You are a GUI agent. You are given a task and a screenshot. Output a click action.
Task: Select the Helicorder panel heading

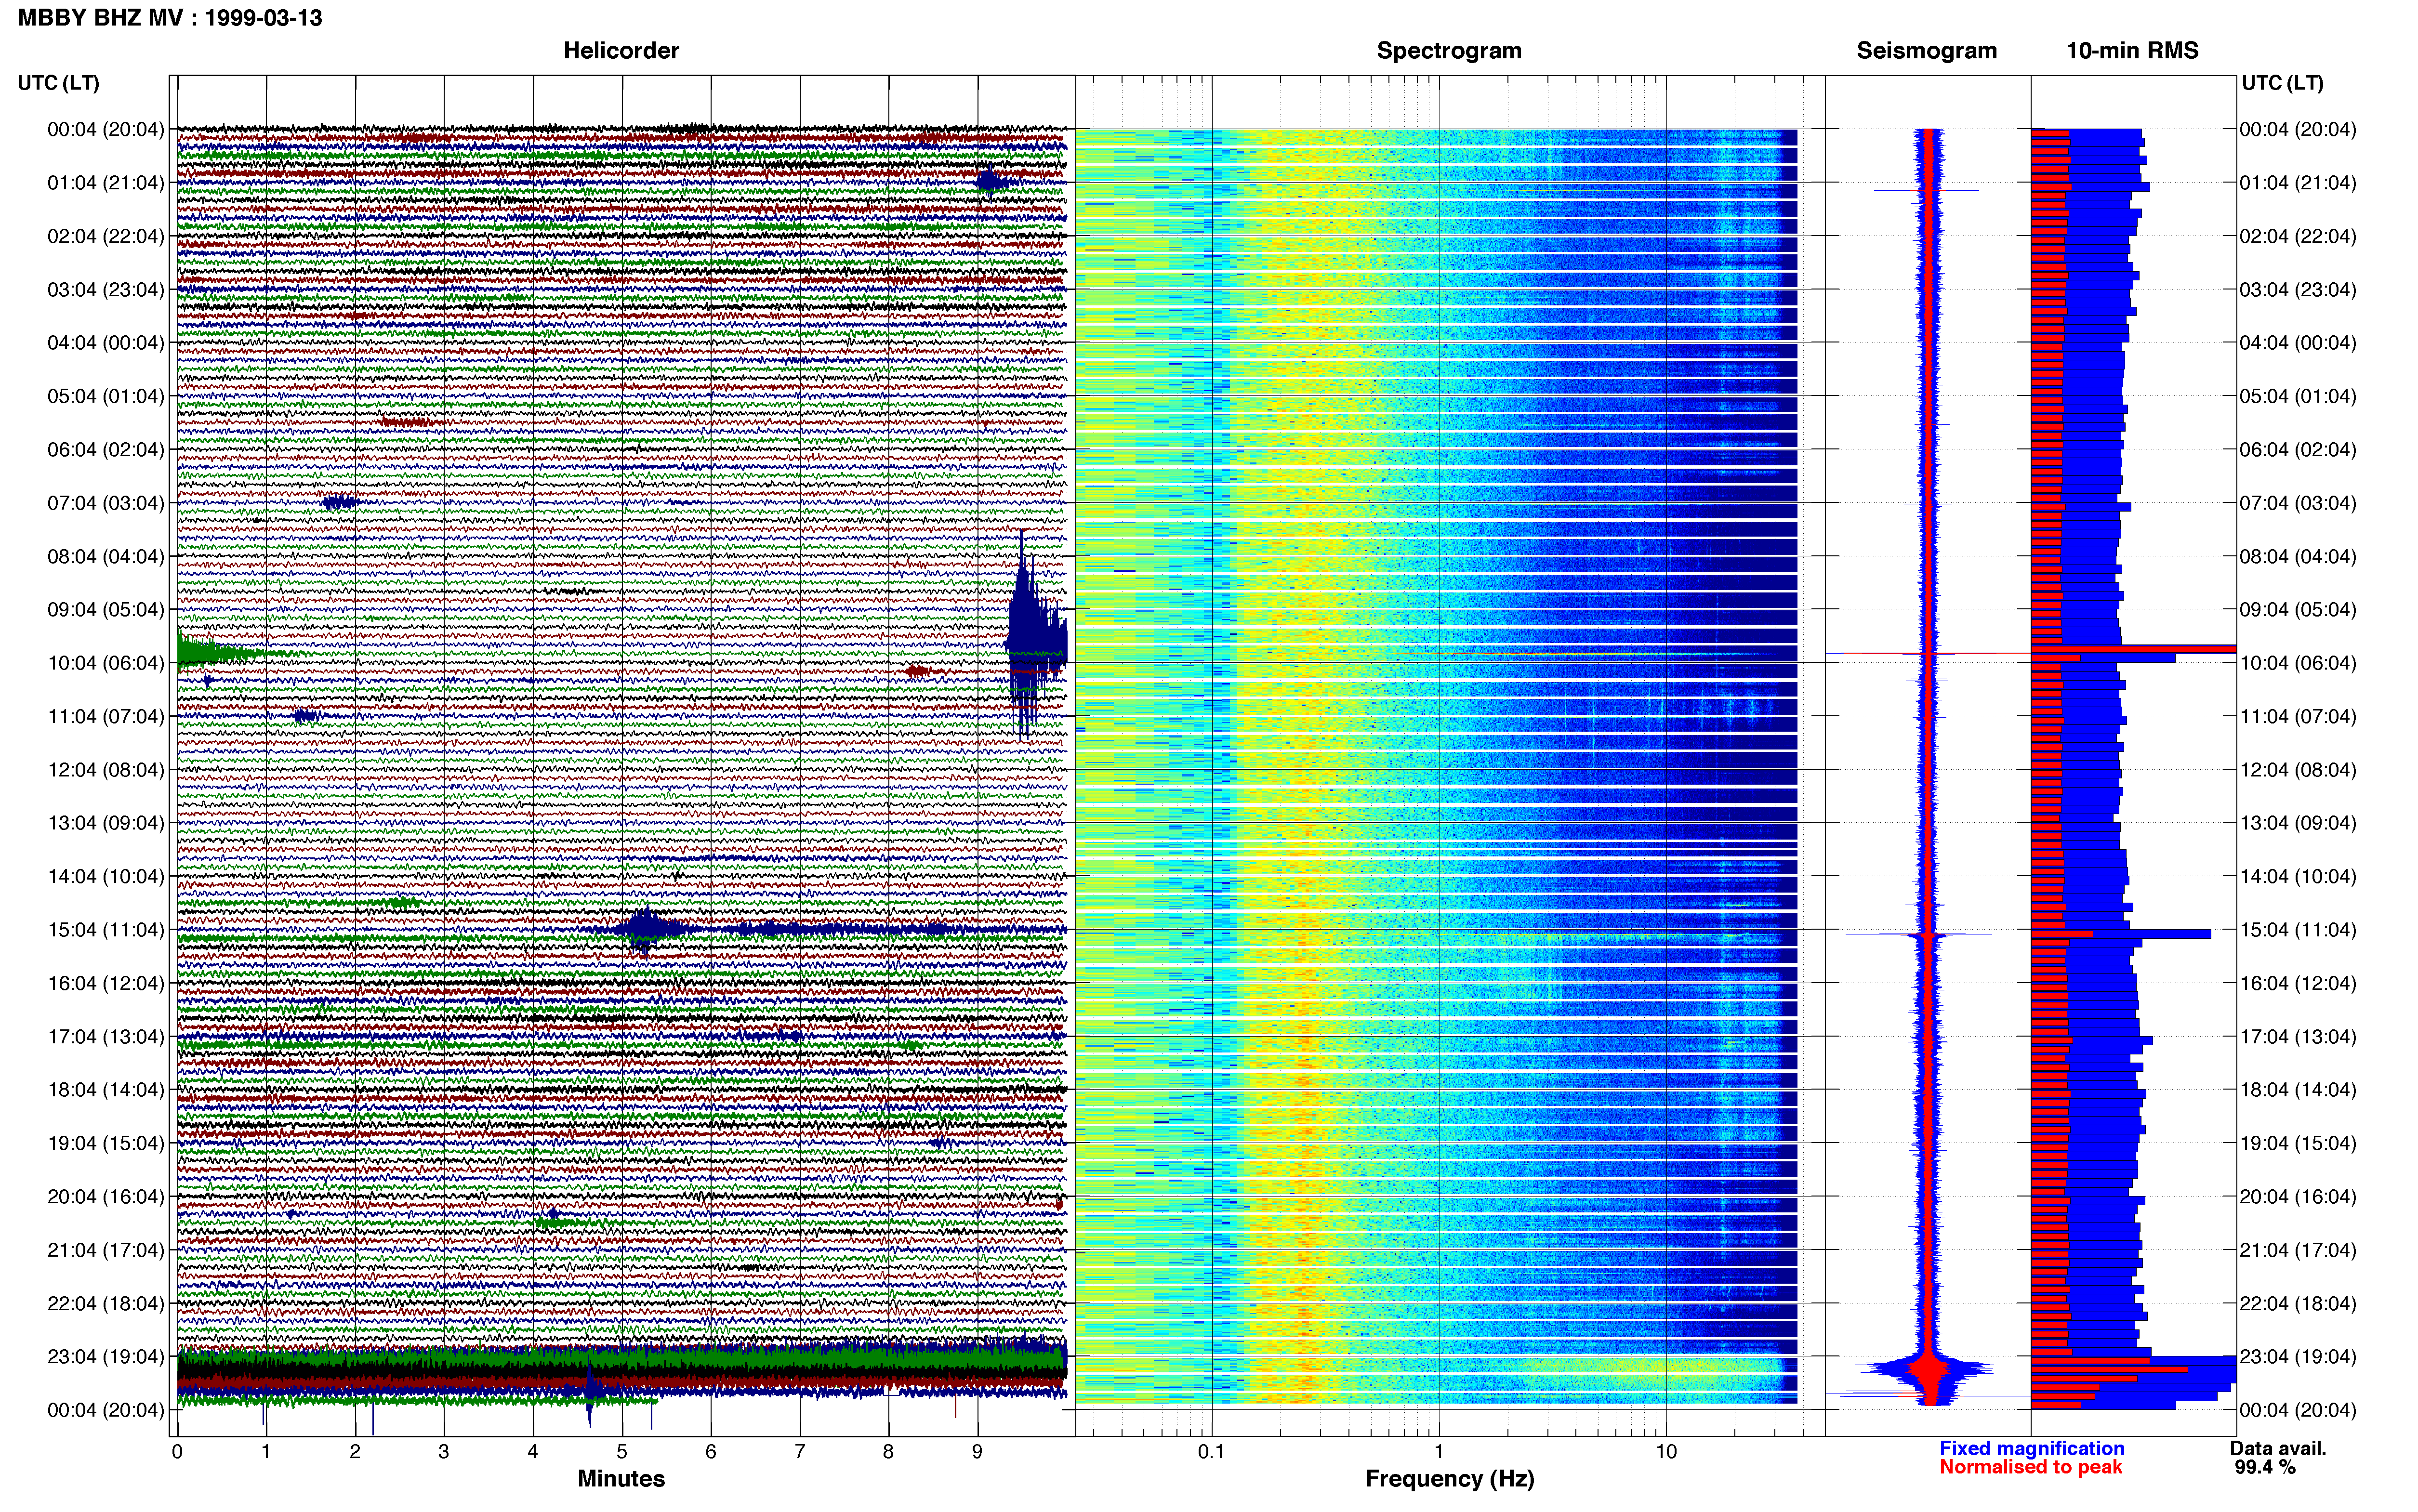point(621,51)
